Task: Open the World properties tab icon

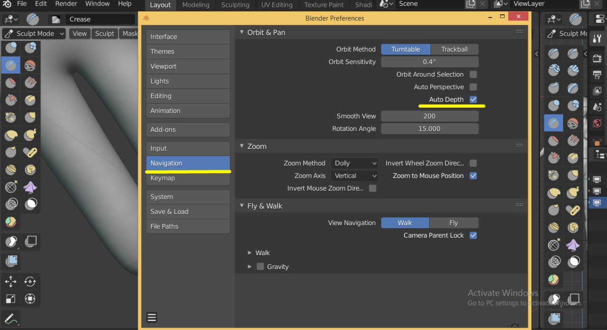Action: 598,124
